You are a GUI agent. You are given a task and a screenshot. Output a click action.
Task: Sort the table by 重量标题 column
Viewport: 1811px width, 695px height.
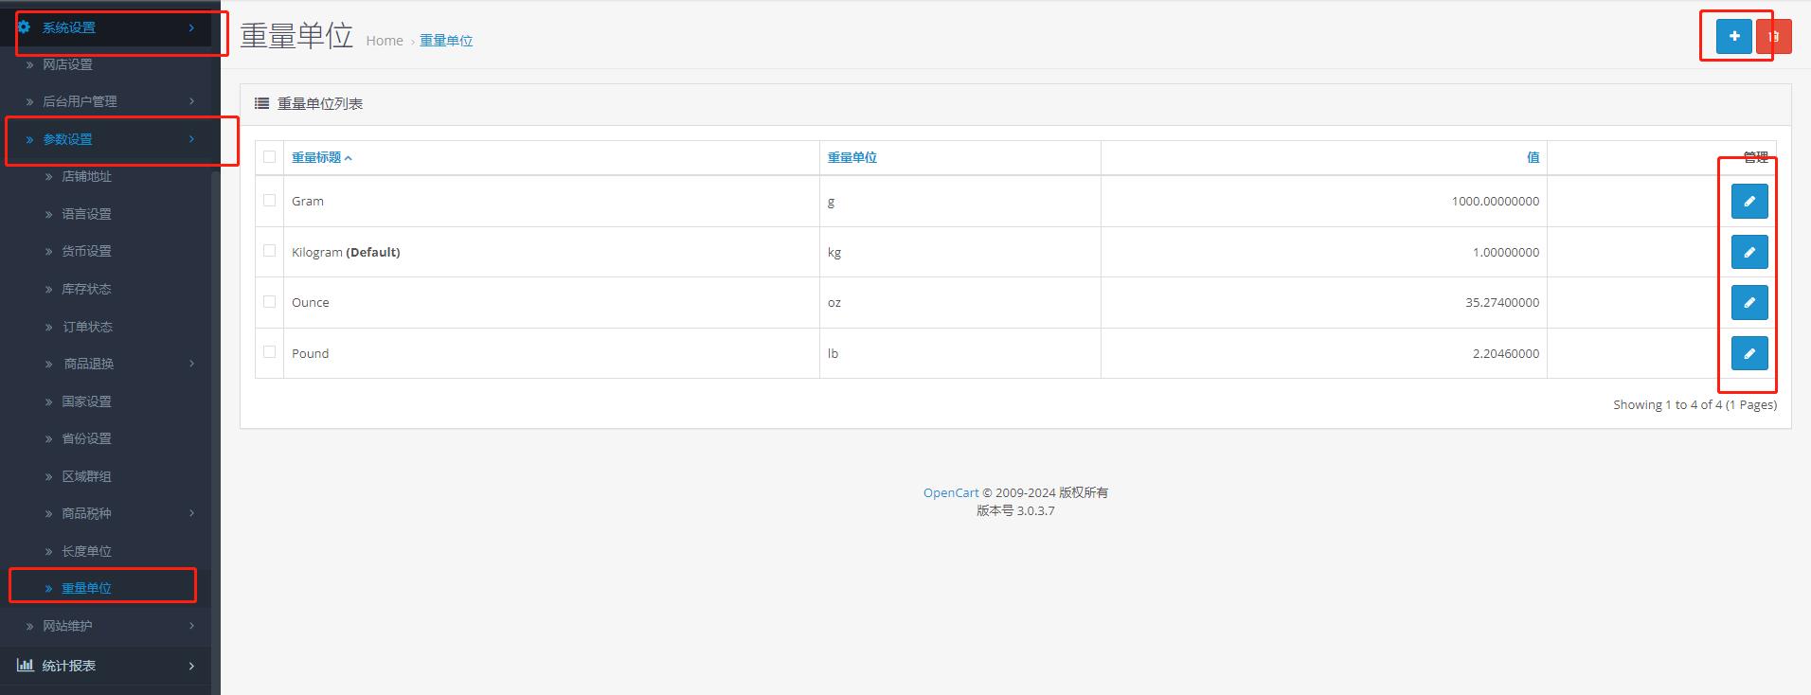pos(316,157)
